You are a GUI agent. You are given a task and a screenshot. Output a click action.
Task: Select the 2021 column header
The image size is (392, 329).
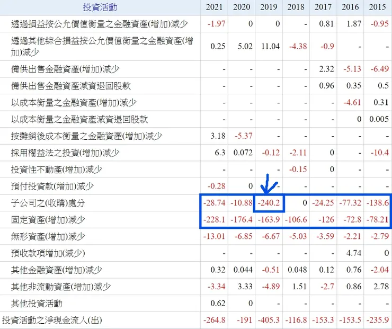pyautogui.click(x=214, y=7)
